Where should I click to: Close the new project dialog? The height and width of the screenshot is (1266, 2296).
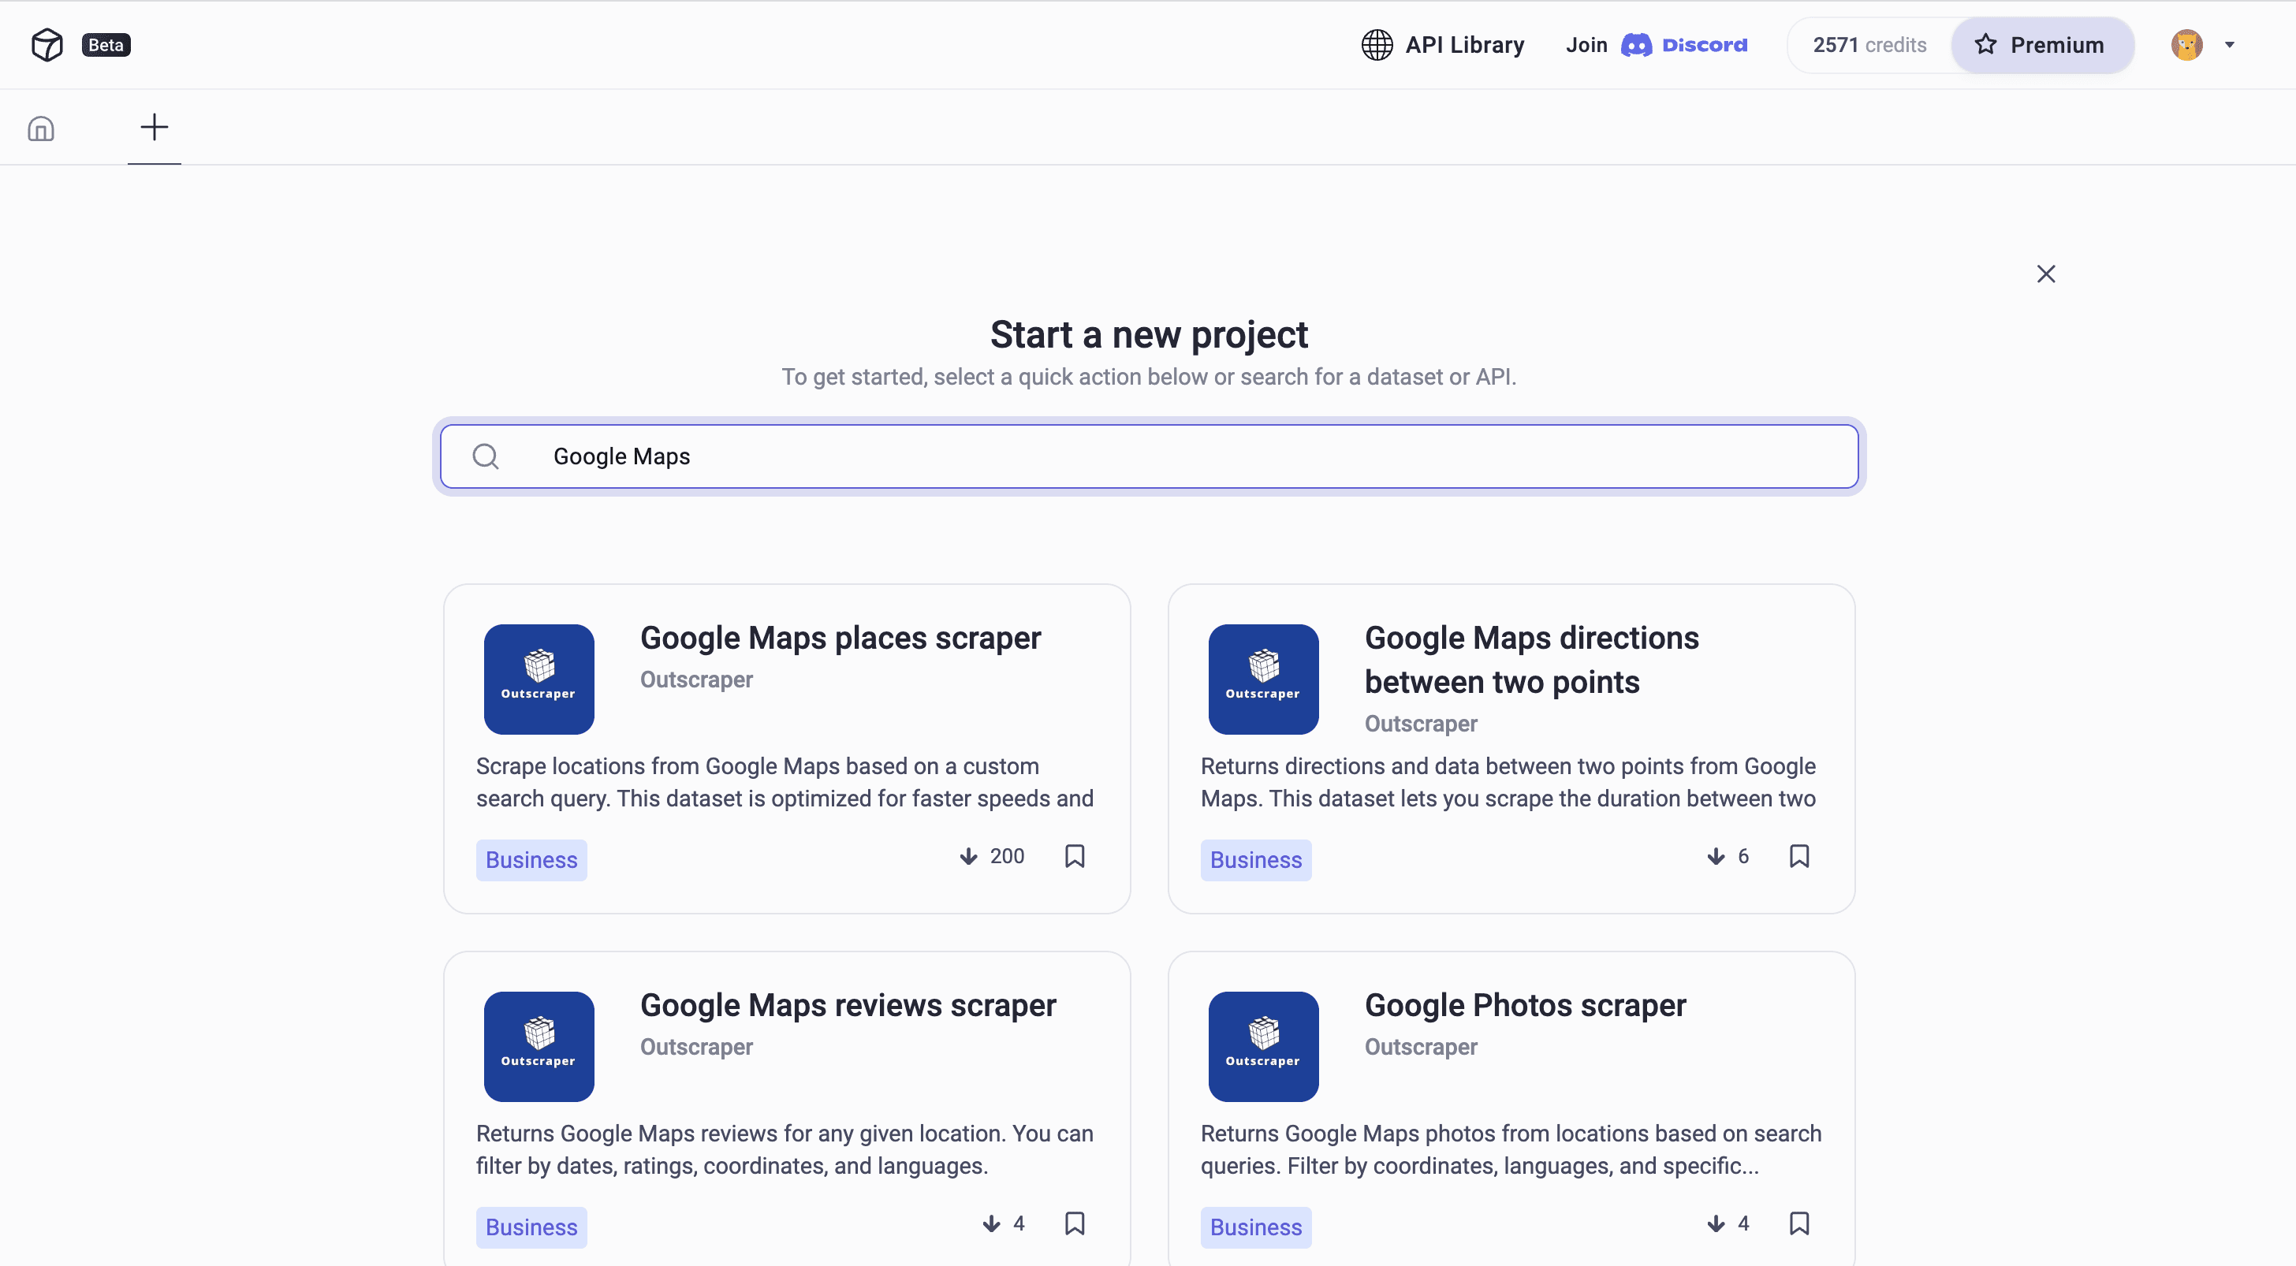coord(2045,274)
